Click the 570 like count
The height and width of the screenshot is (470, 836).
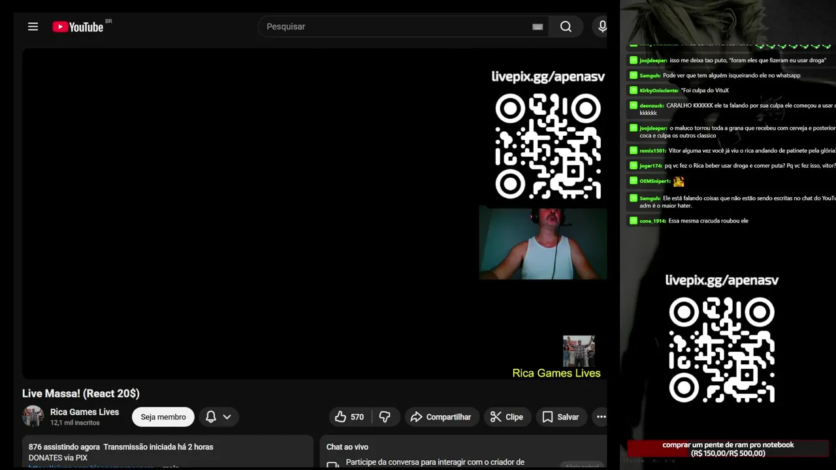click(x=357, y=417)
